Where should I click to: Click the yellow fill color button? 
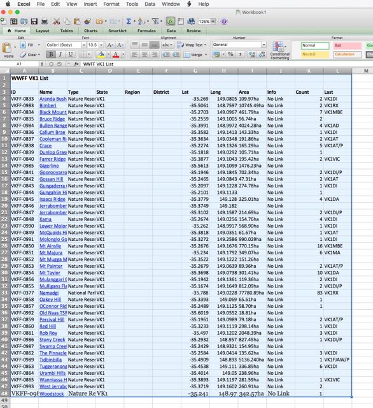(101, 54)
